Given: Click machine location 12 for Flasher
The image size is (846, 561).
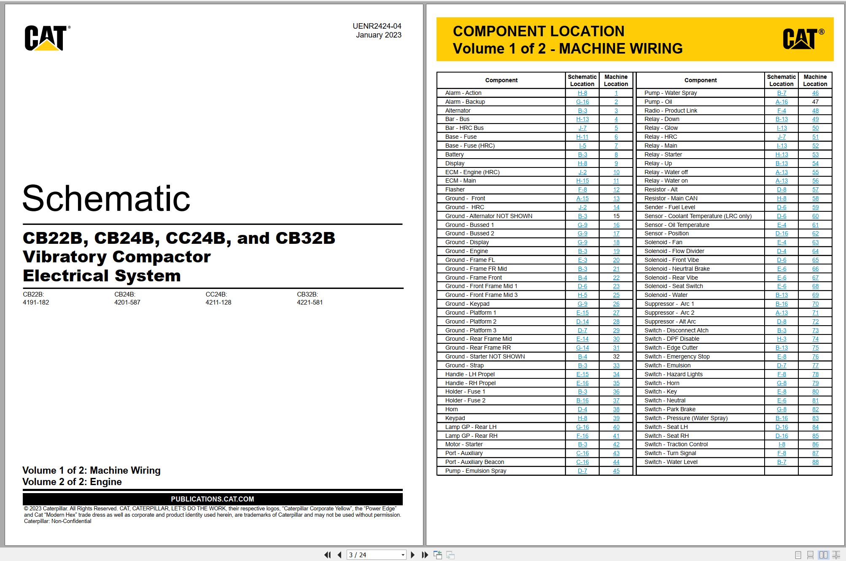Looking at the screenshot, I should (616, 190).
